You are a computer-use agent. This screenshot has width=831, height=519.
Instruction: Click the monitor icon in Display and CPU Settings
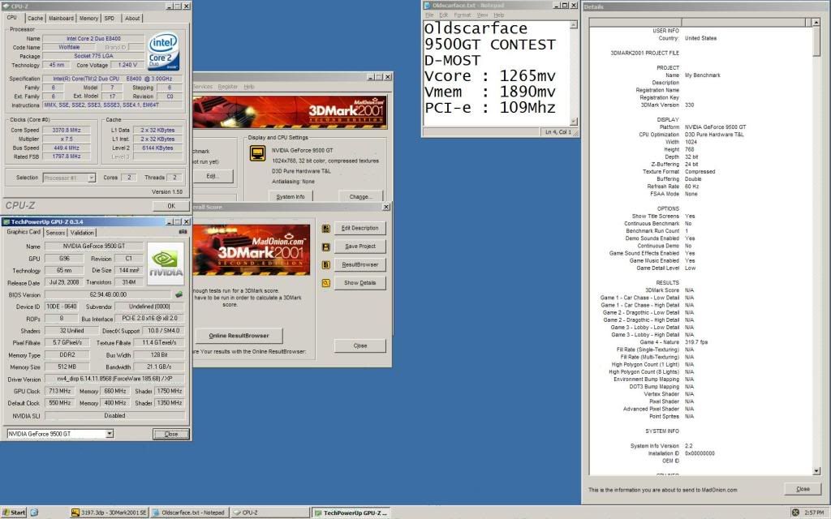257,153
